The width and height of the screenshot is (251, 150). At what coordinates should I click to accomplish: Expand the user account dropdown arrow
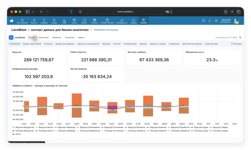click(x=239, y=21)
